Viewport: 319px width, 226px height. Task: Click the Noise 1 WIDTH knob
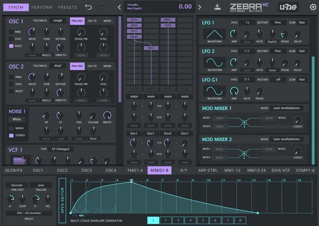pos(107,115)
